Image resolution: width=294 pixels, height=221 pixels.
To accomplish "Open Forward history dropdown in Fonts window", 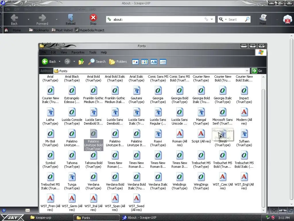I will click(74, 62).
